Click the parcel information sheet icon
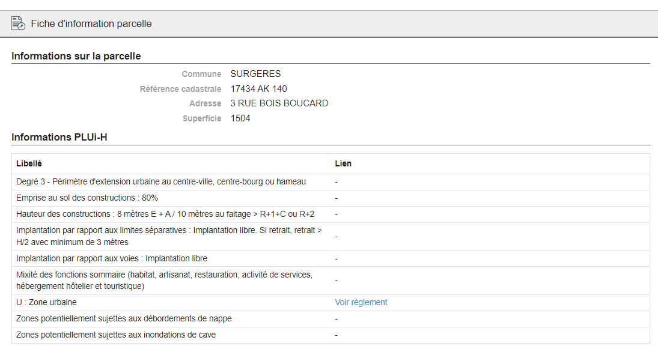 click(18, 24)
